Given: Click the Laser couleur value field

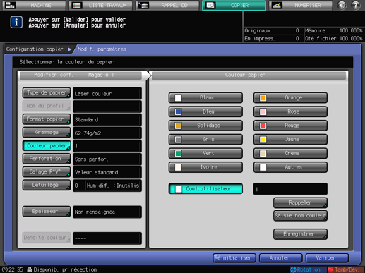Looking at the screenshot, I should 107,93.
